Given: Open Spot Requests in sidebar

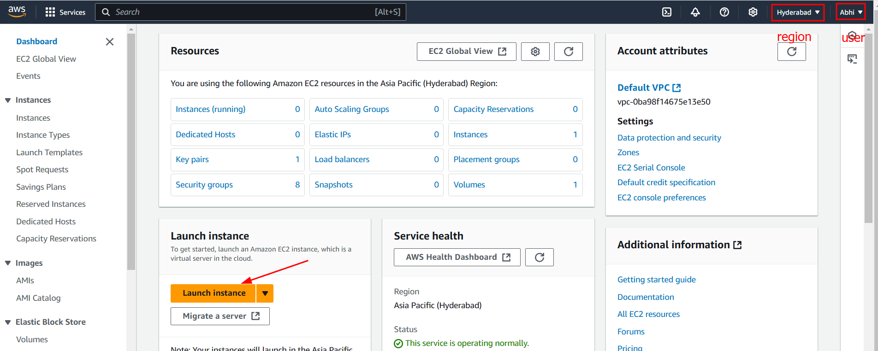Looking at the screenshot, I should pyautogui.click(x=42, y=170).
